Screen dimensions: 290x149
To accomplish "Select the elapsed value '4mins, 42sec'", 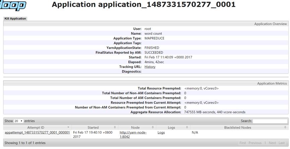I will [154, 62].
